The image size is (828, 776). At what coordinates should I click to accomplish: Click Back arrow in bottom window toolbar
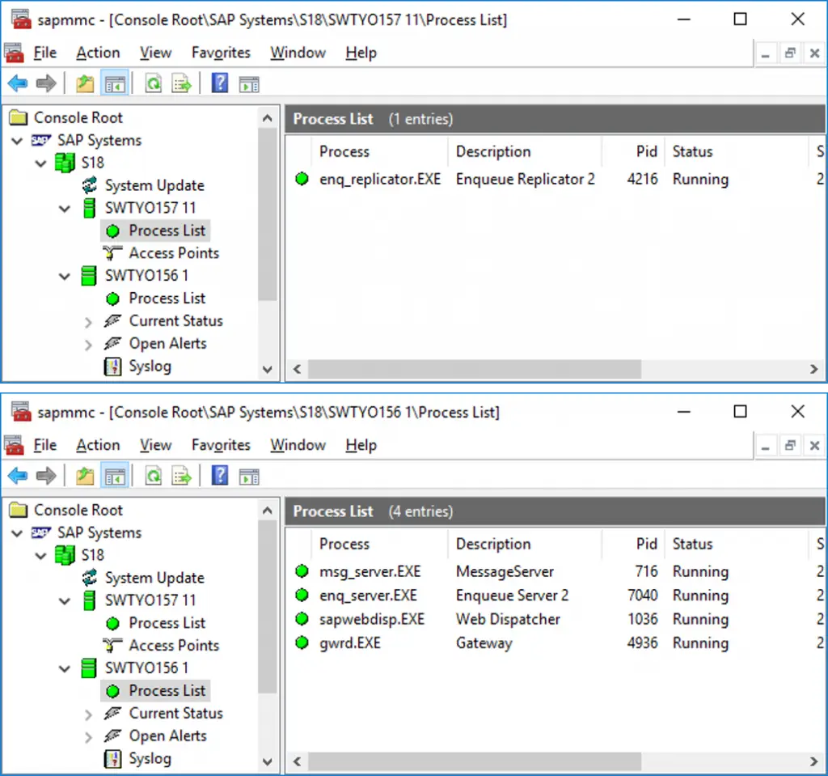(18, 476)
